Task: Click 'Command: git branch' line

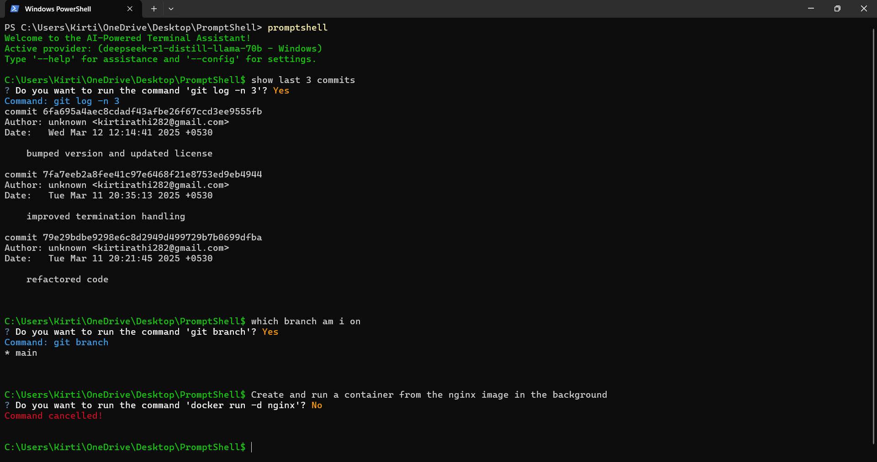Action: click(57, 343)
